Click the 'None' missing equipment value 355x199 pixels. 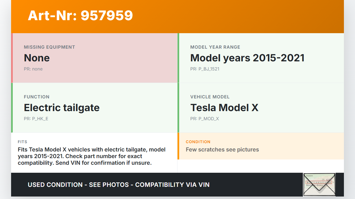(x=37, y=58)
